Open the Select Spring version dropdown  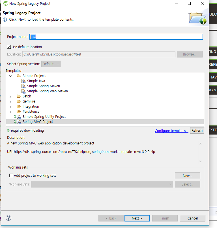(51, 64)
